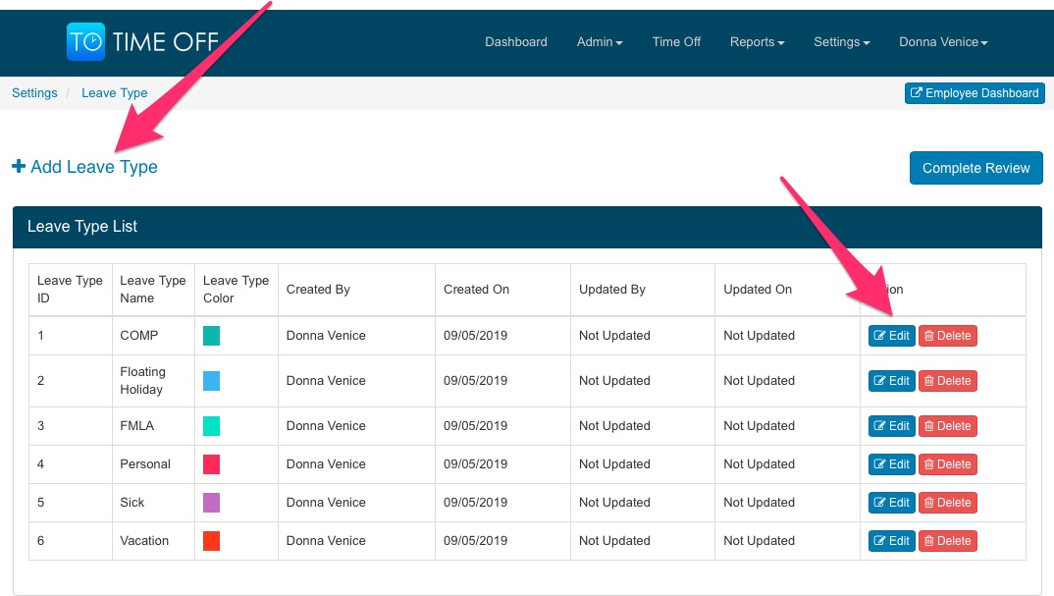The width and height of the screenshot is (1054, 596).
Task: Go to the Dashboard menu item
Action: [516, 42]
